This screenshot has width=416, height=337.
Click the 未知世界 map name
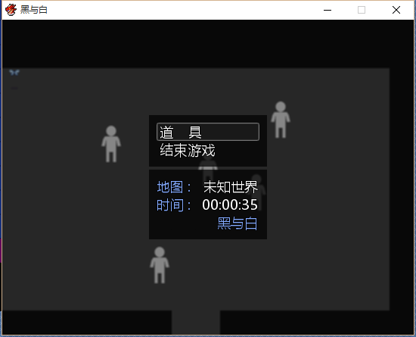231,187
